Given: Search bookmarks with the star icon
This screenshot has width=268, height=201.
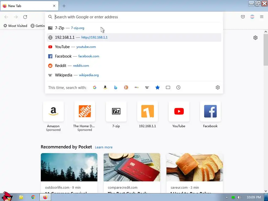Looking at the screenshot, I should pos(157,87).
